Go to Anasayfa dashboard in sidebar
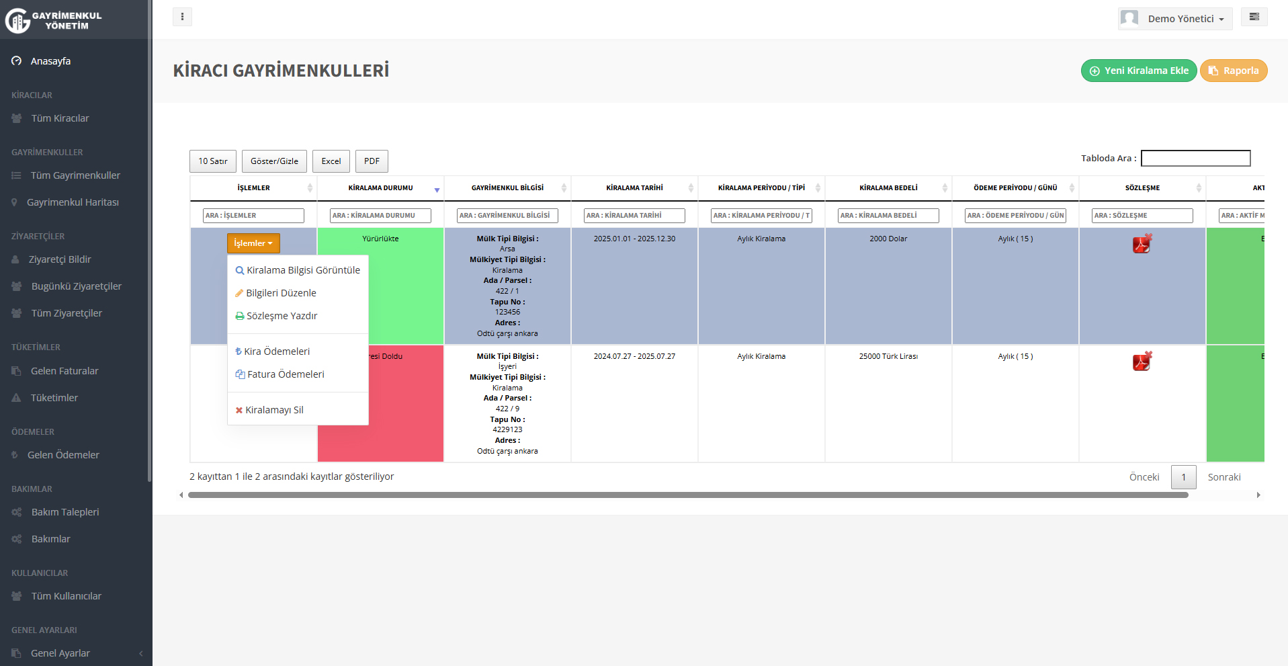This screenshot has height=666, width=1288. click(x=50, y=61)
